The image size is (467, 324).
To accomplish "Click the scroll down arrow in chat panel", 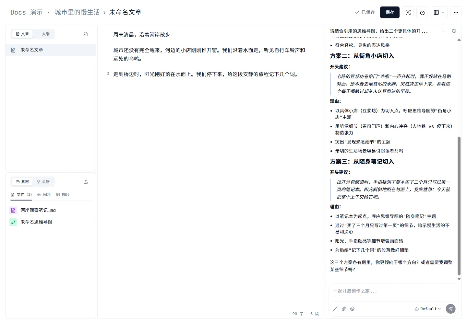I will tap(459, 279).
